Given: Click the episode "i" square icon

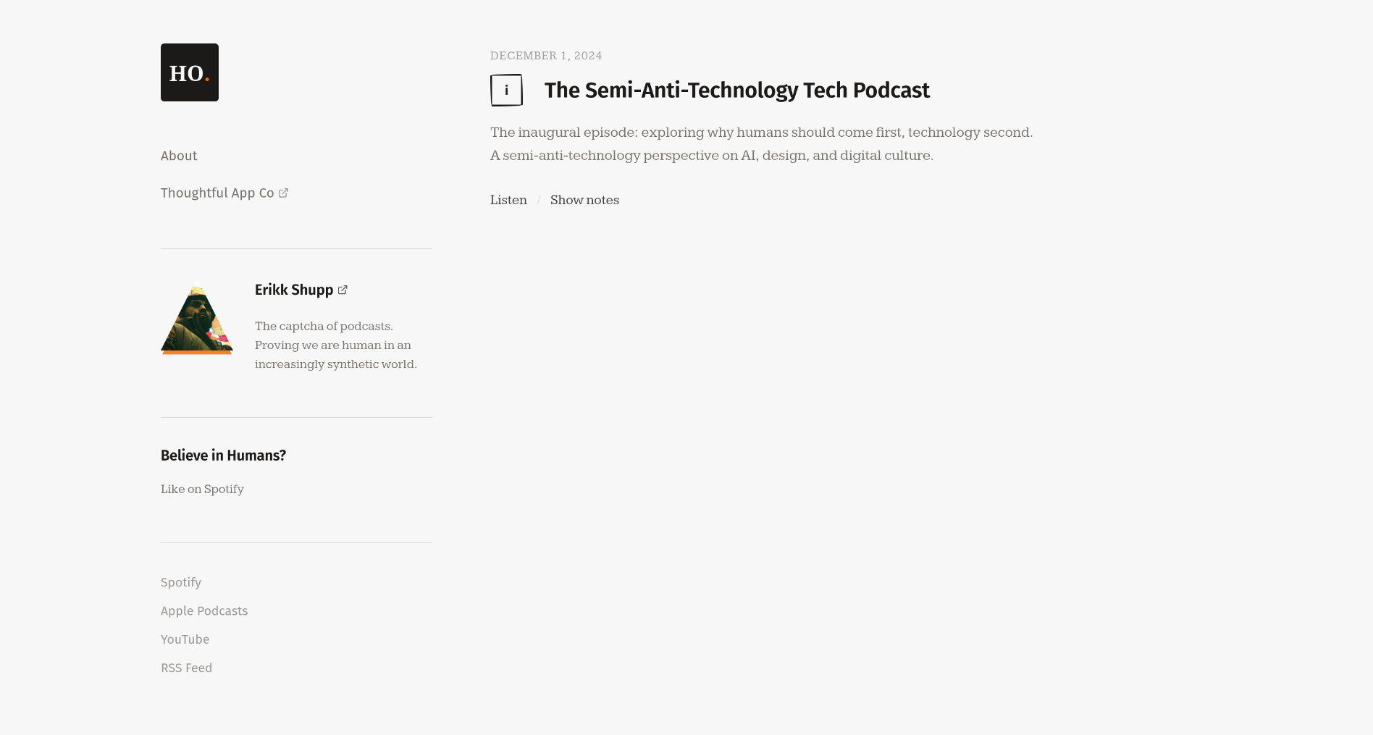Looking at the screenshot, I should (x=506, y=91).
